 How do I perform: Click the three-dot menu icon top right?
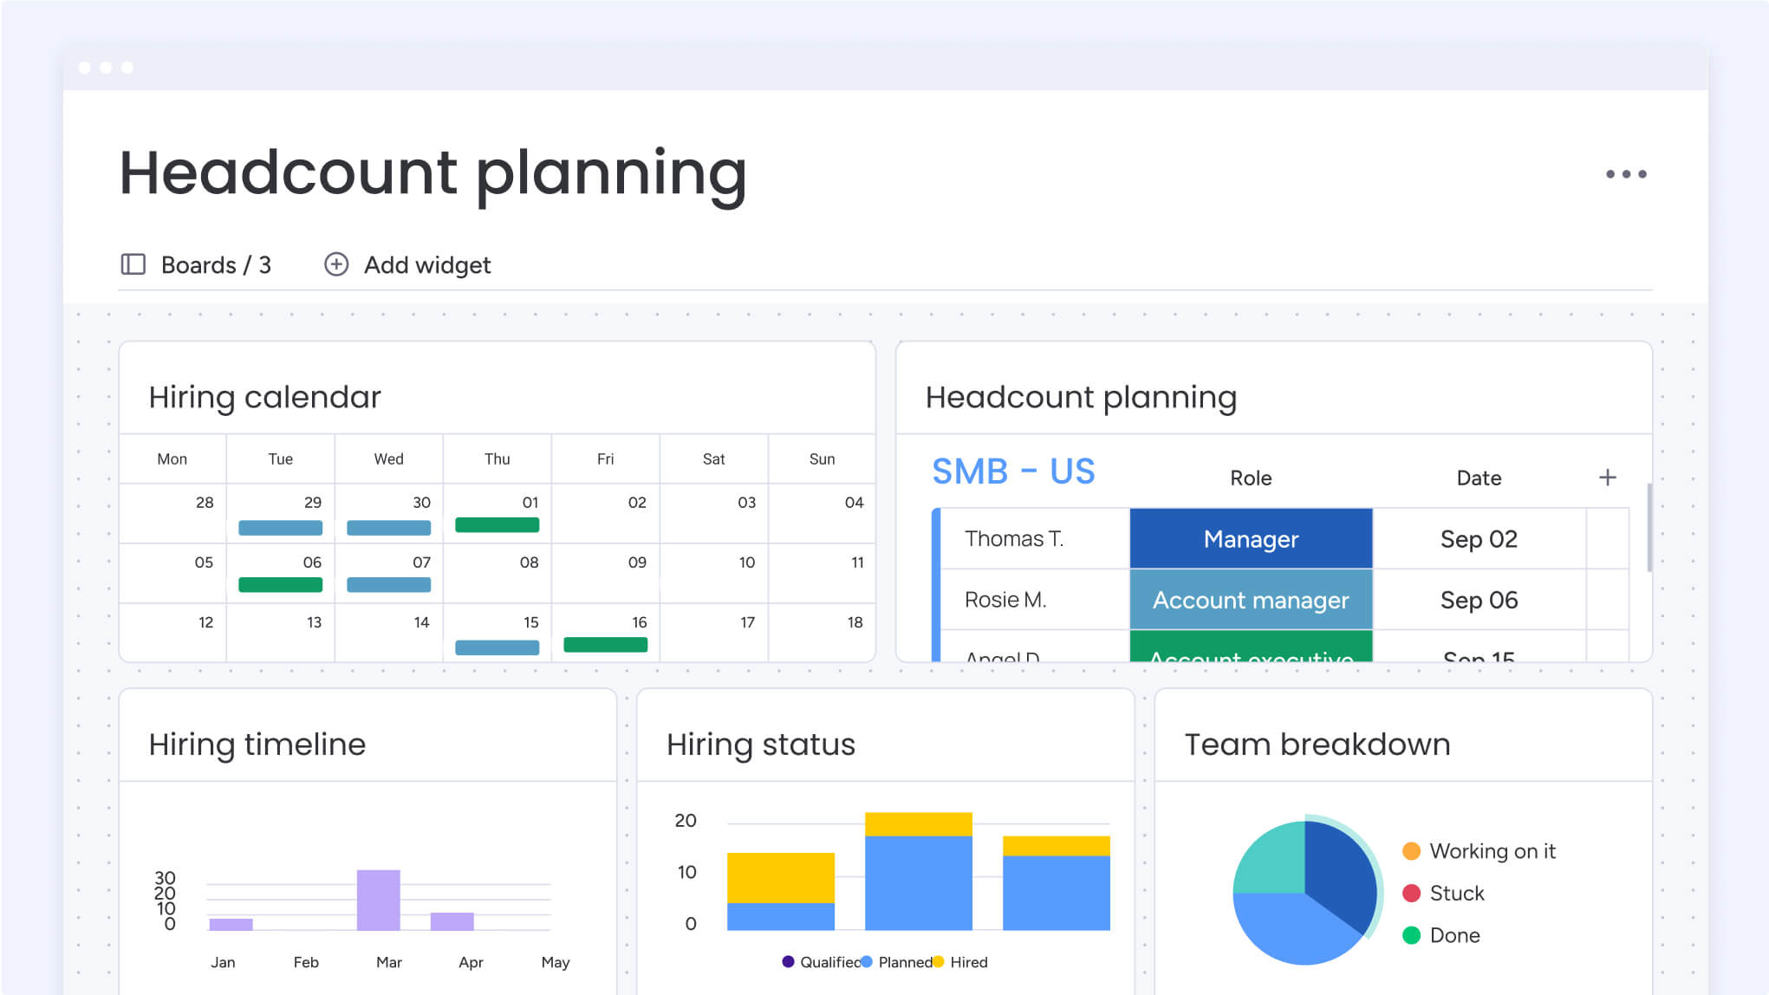click(x=1626, y=173)
